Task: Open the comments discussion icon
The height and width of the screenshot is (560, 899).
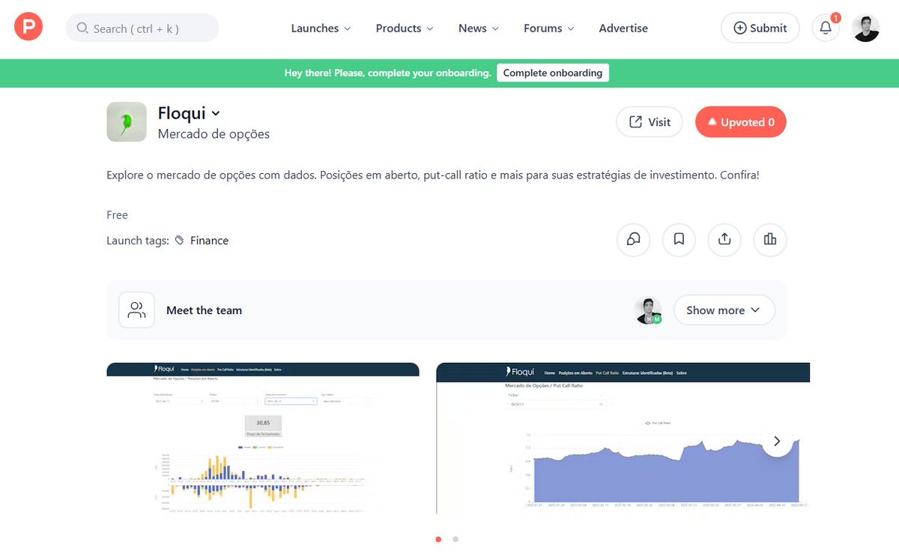Action: 634,239
